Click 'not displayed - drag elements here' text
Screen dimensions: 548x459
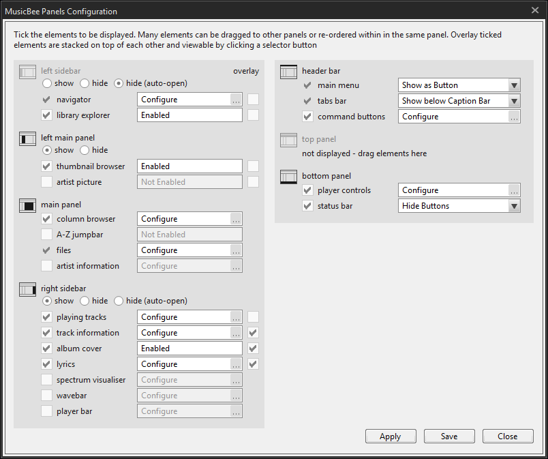[364, 153]
